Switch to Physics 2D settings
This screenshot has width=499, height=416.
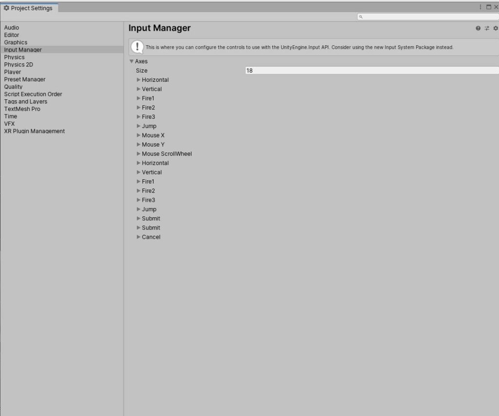pyautogui.click(x=19, y=64)
